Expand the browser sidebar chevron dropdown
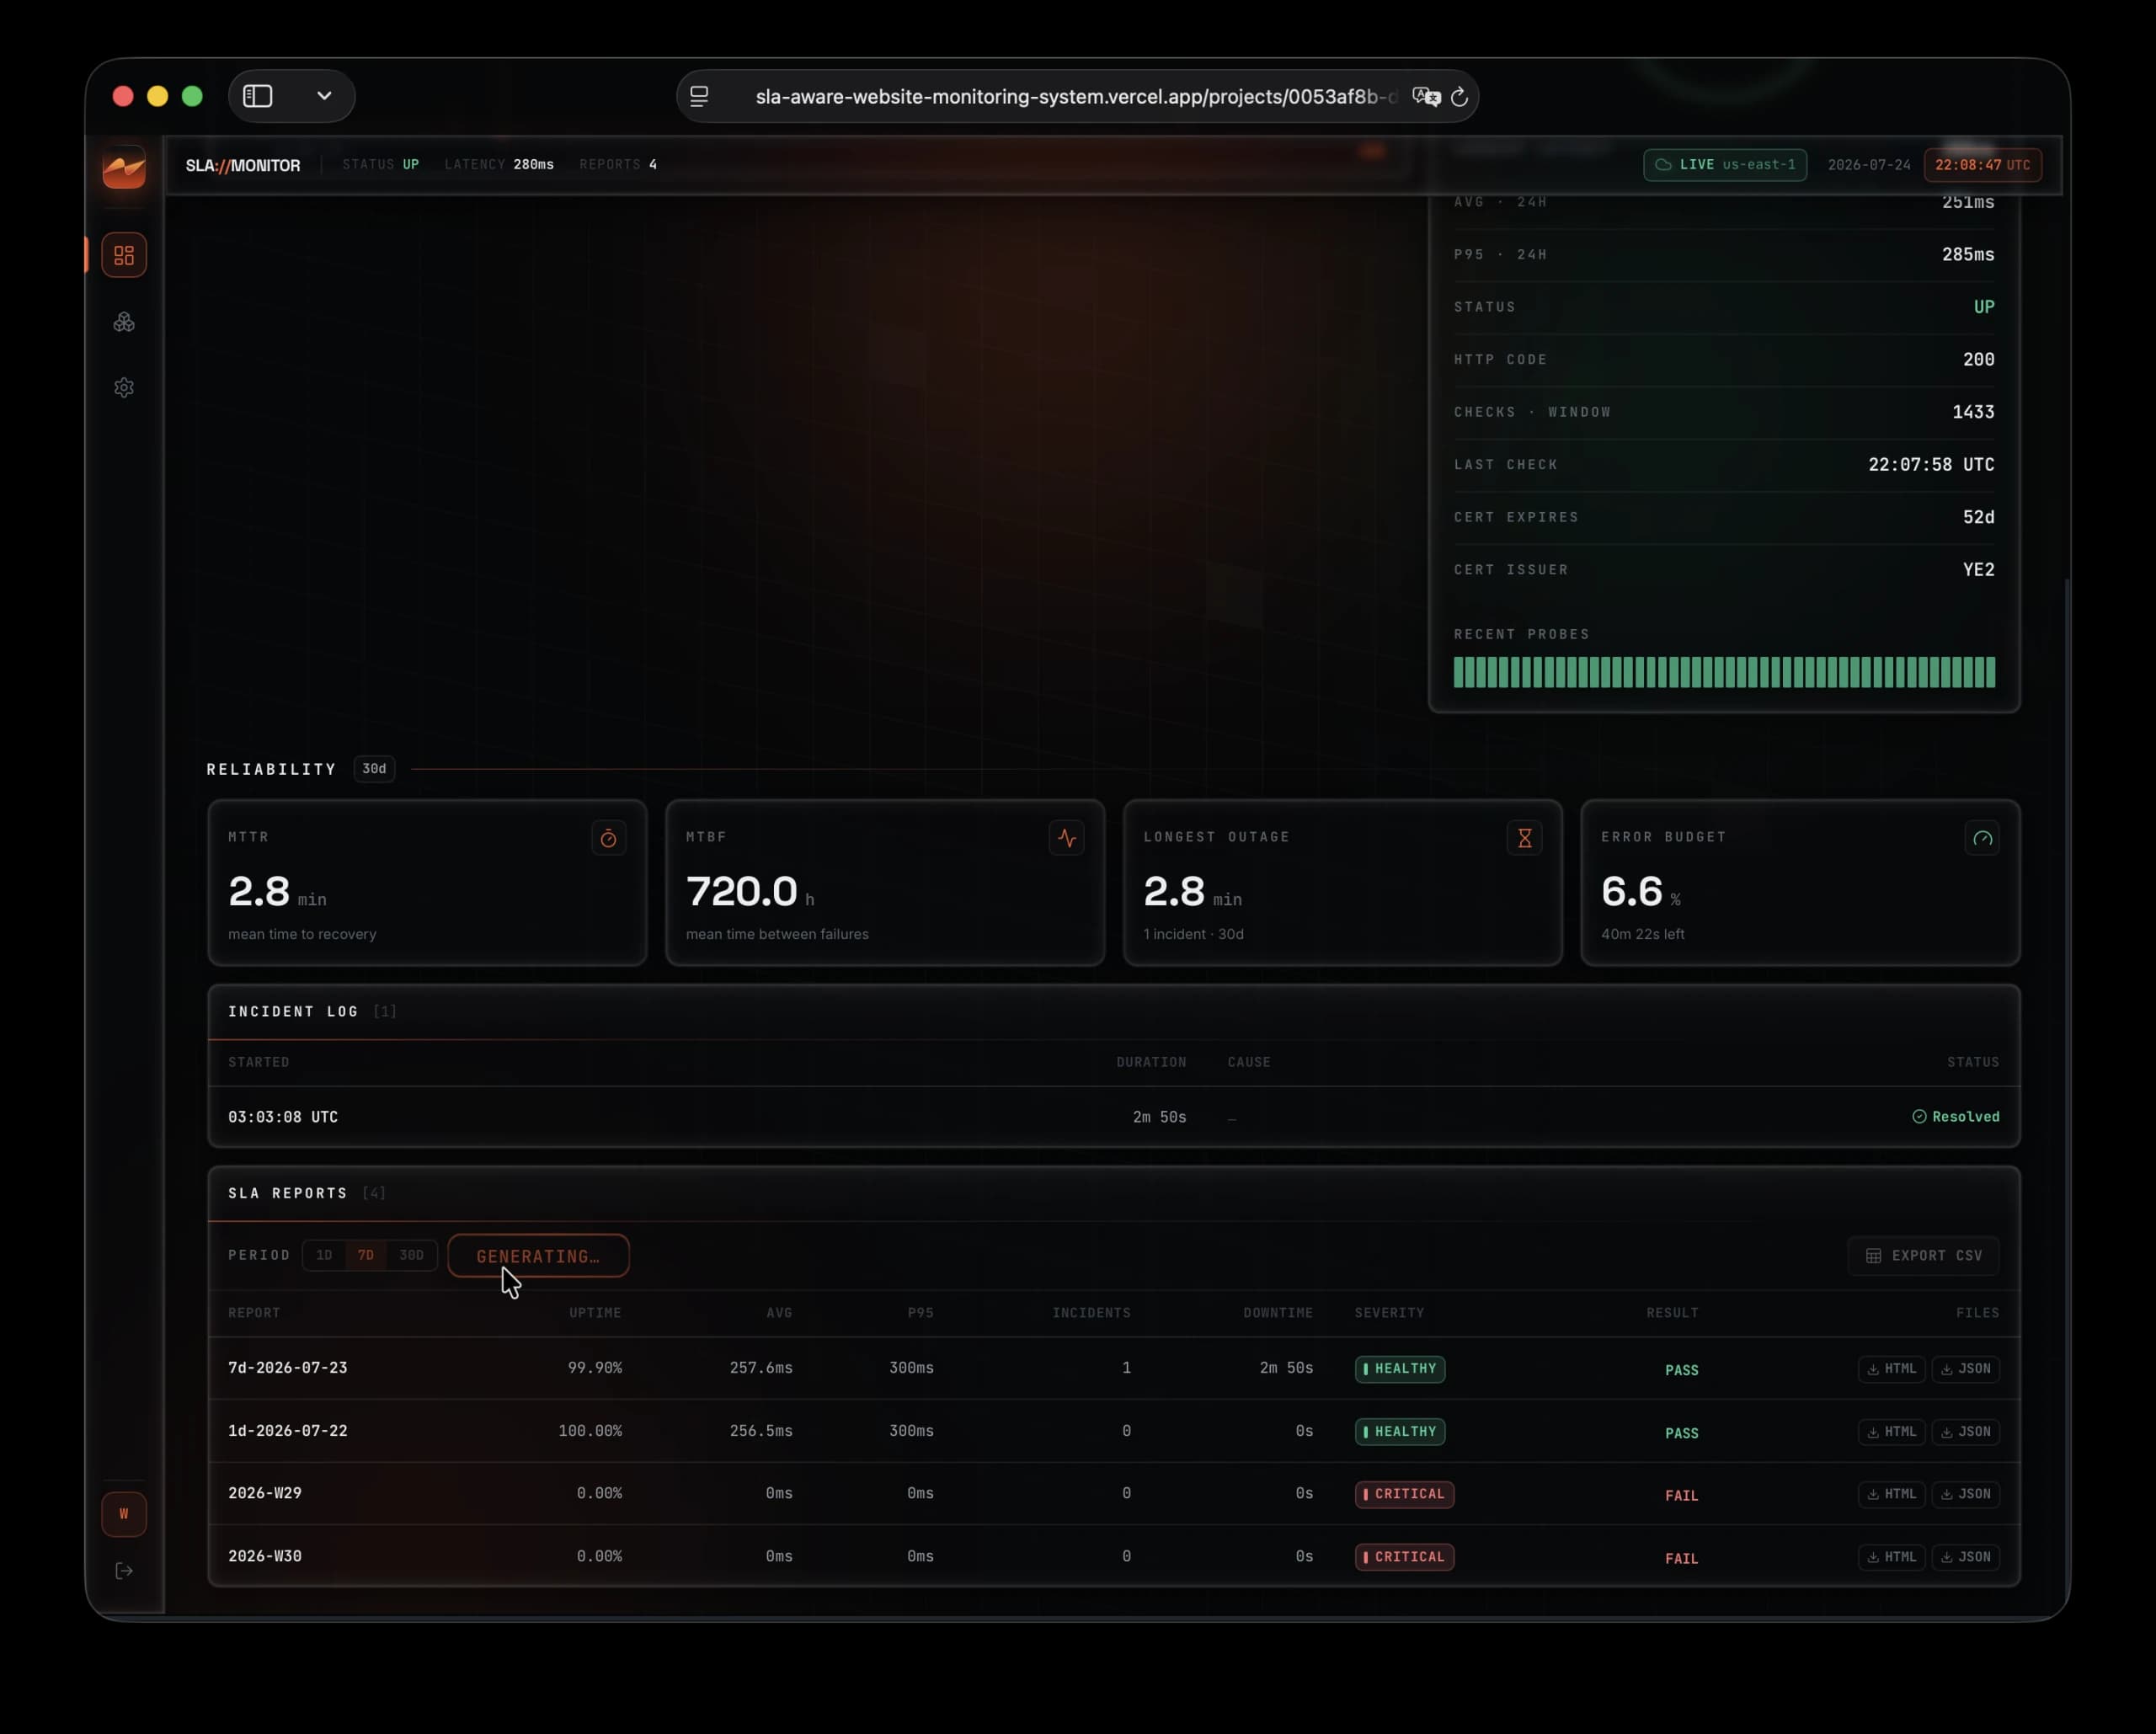 [x=324, y=96]
